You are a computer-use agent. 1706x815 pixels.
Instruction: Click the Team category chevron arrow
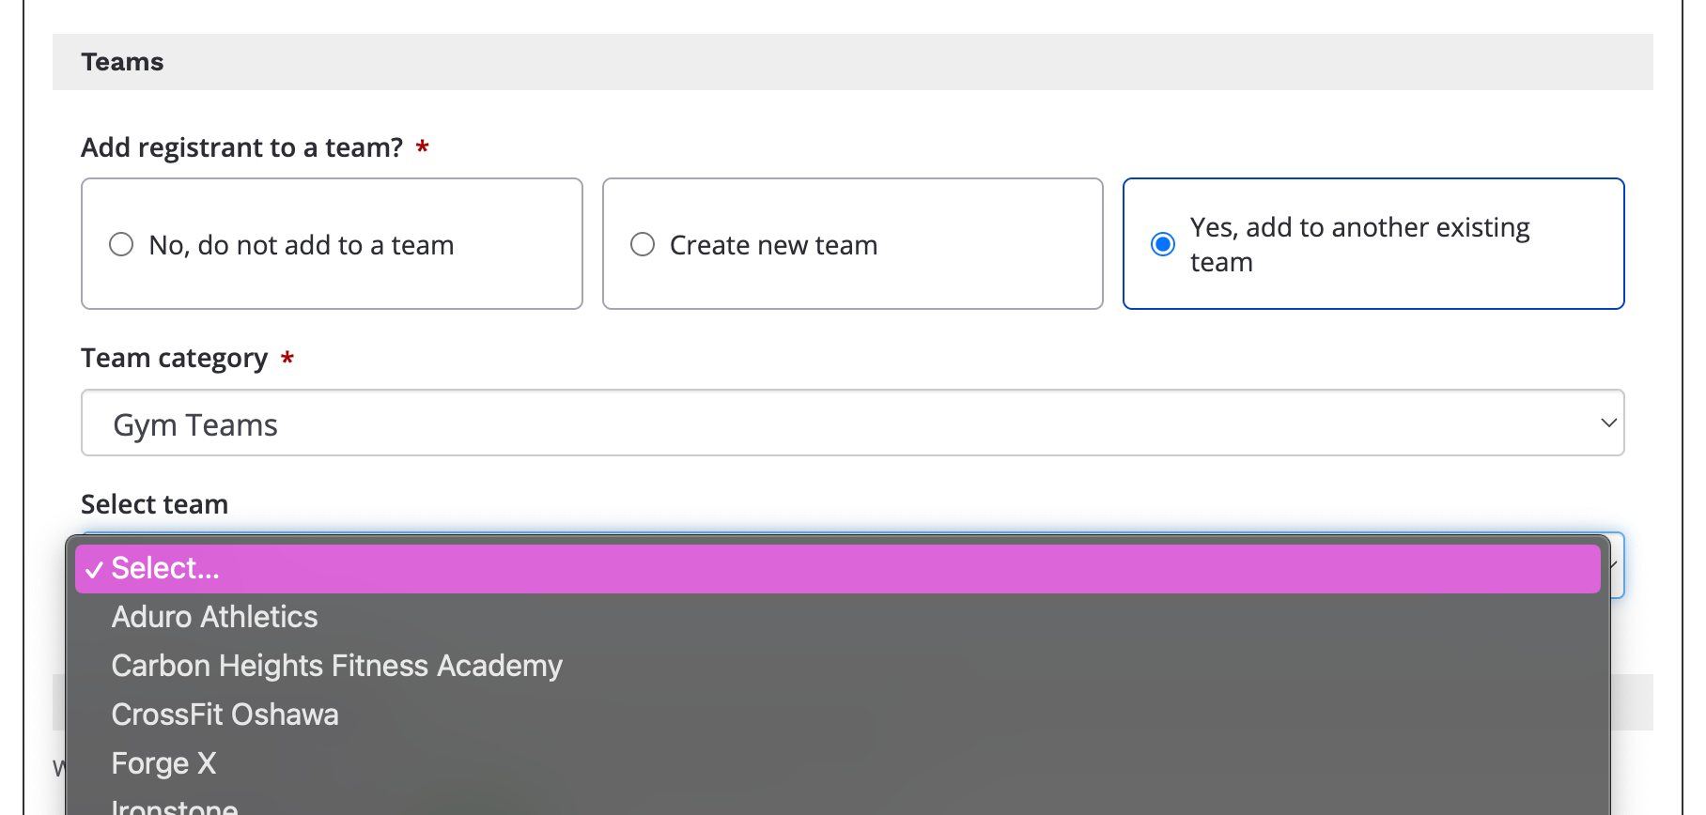click(x=1608, y=423)
